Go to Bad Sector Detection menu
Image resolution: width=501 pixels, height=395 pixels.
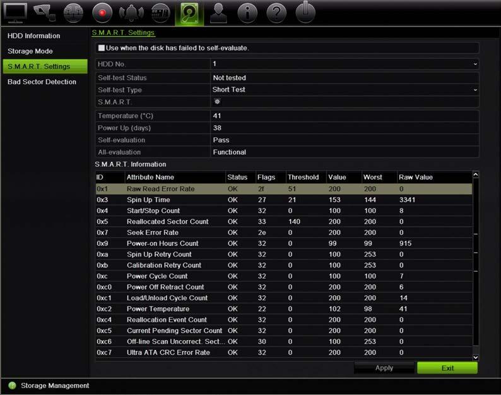click(42, 82)
